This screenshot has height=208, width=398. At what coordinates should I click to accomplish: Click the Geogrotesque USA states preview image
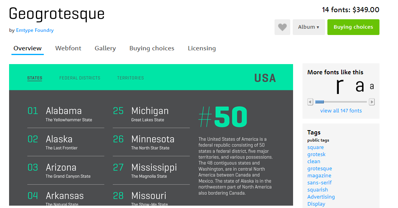coord(151,134)
